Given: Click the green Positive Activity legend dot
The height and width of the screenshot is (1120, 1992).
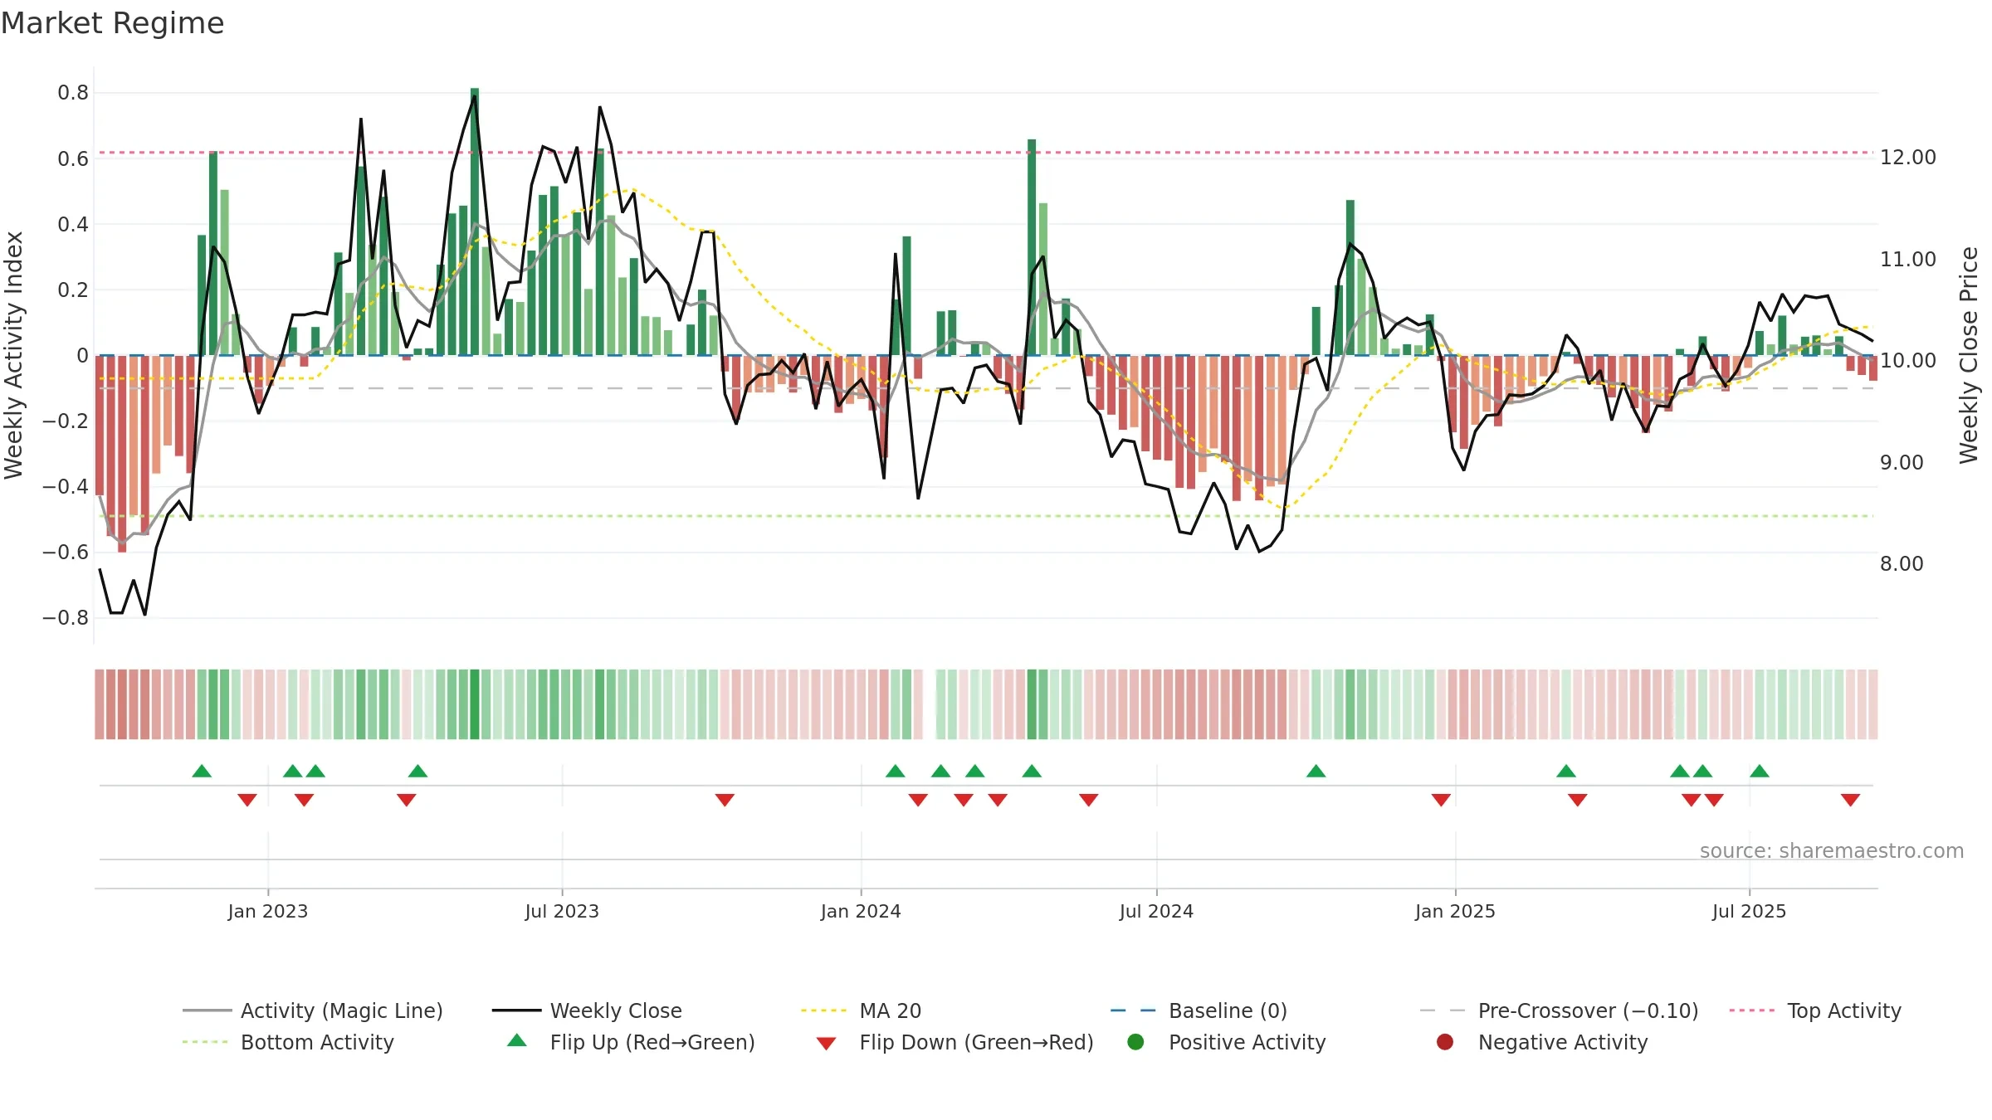Looking at the screenshot, I should (x=1135, y=1042).
